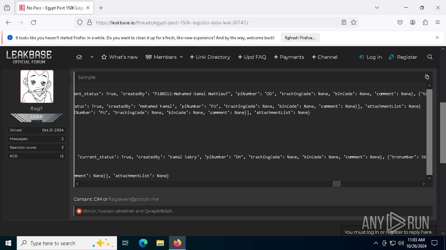446x250 pixels.
Task: Click the page vertical scrollbar thumb
Action: click(443, 133)
